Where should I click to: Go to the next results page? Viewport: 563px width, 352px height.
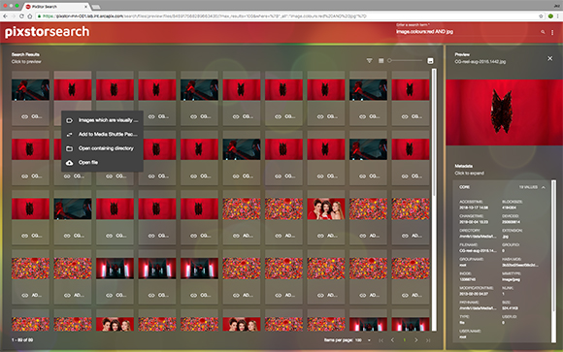click(415, 339)
